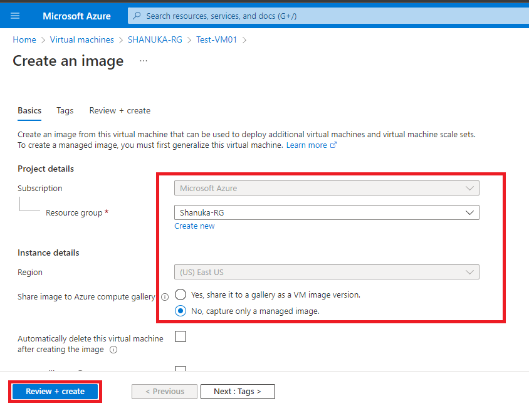The width and height of the screenshot is (529, 406).
Task: Enable automatically delete this virtual machine checkbox
Action: (181, 336)
